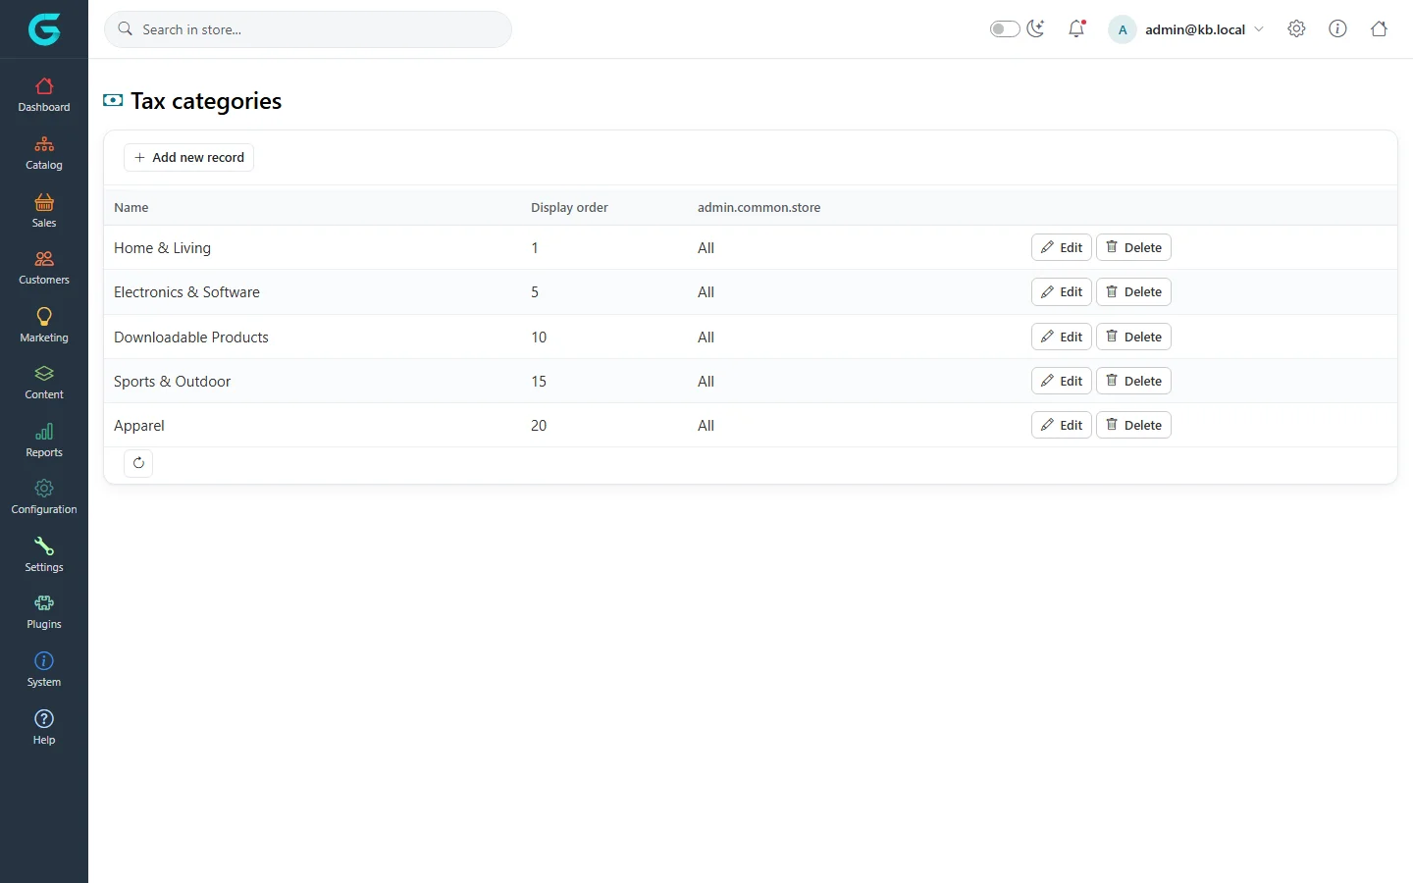Click Add new record
This screenshot has width=1413, height=883.
(188, 157)
